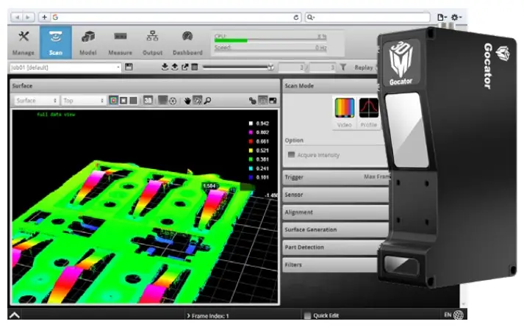This screenshot has width=524, height=327.
Task: Click the circular reset view icon
Action: (x=173, y=101)
